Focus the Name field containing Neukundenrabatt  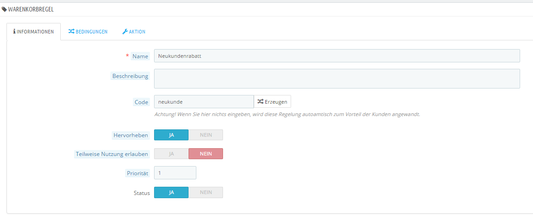337,56
